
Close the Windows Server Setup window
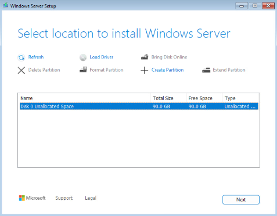point(268,6)
